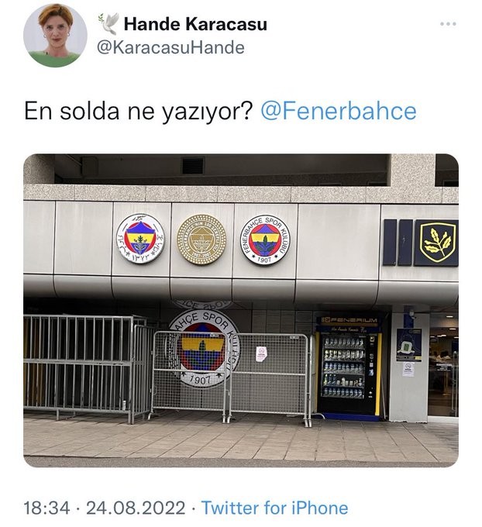Open the @Fenerbahce mention link
This screenshot has width=482, height=527.
pyautogui.click(x=339, y=112)
